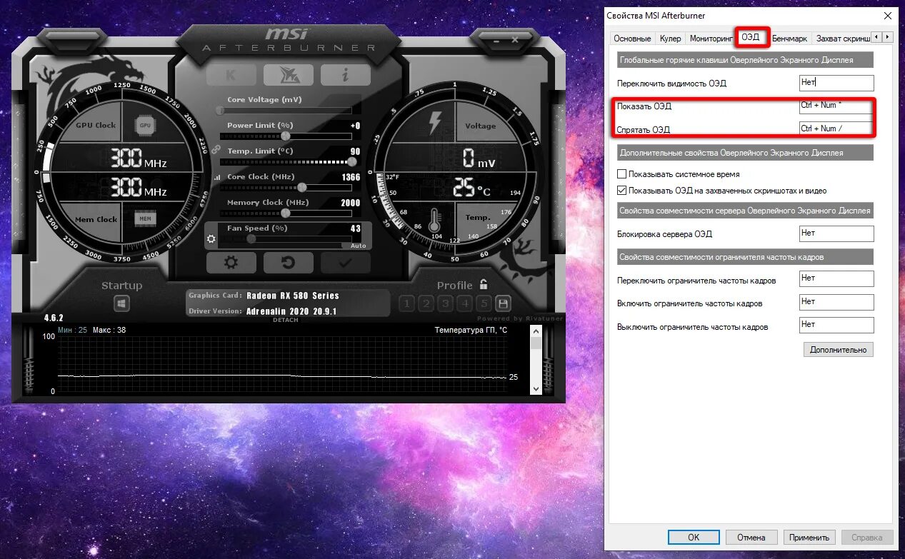
Task: Click Блокировка сервера ОЭД hotkey field
Action: click(x=836, y=233)
